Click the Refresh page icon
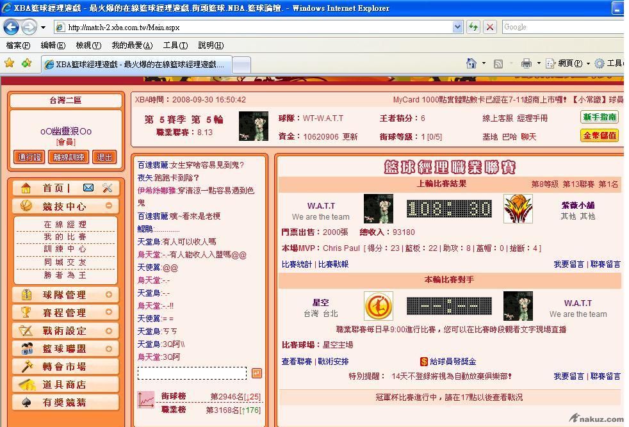Viewport: 629px width, 427px height. [473, 27]
